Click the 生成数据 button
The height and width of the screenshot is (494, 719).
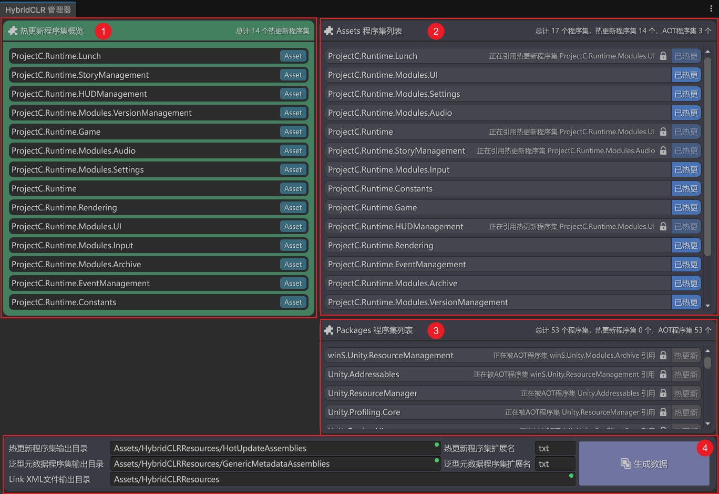[x=644, y=463]
